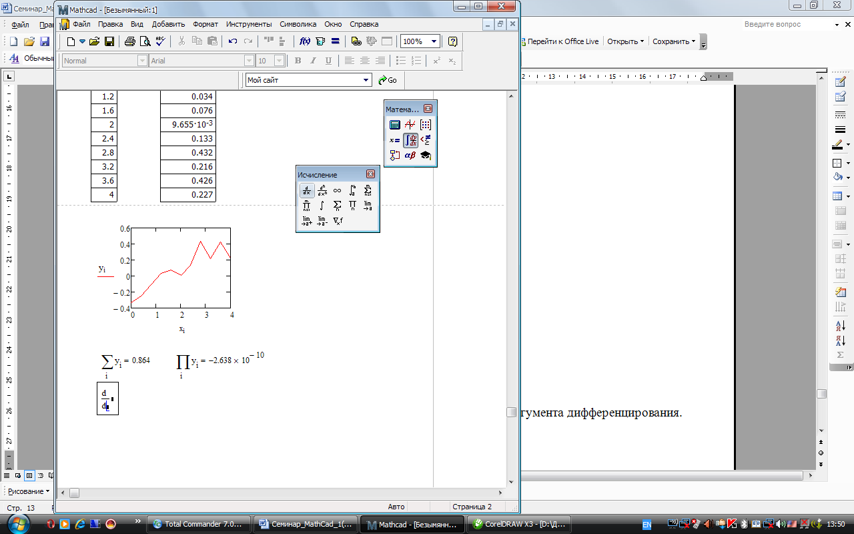Toggle superscript formatting

[x=437, y=61]
